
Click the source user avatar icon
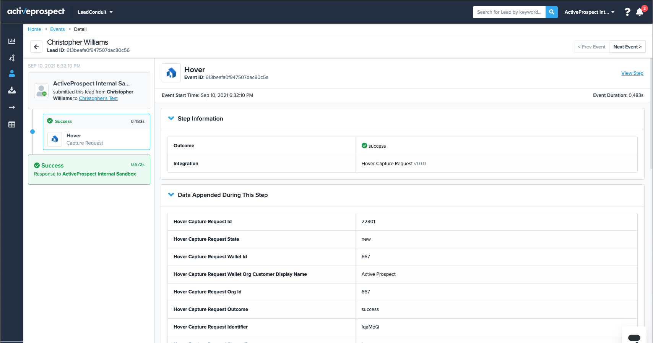41,91
